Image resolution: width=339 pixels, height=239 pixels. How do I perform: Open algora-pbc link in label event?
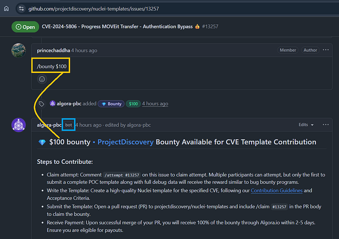pos(69,104)
